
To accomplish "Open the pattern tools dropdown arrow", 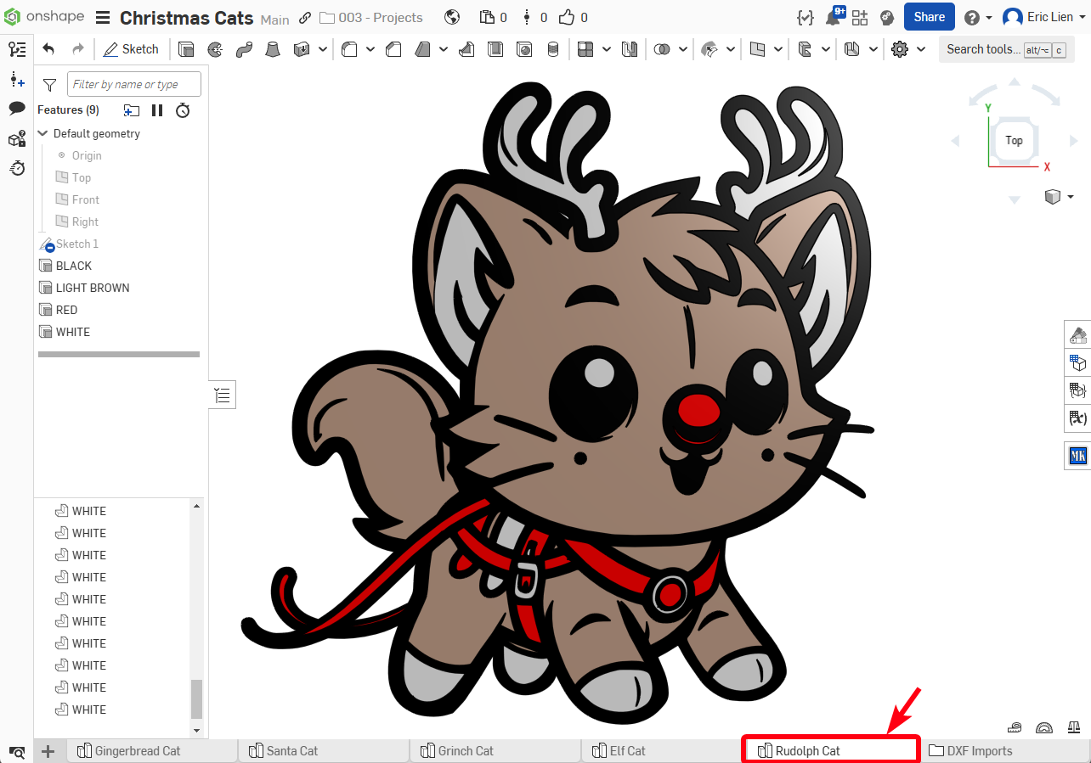I will tap(607, 49).
